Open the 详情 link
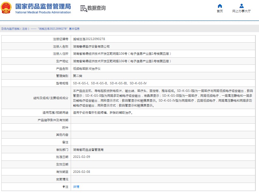The height and width of the screenshot is (193, 259). pos(76,187)
